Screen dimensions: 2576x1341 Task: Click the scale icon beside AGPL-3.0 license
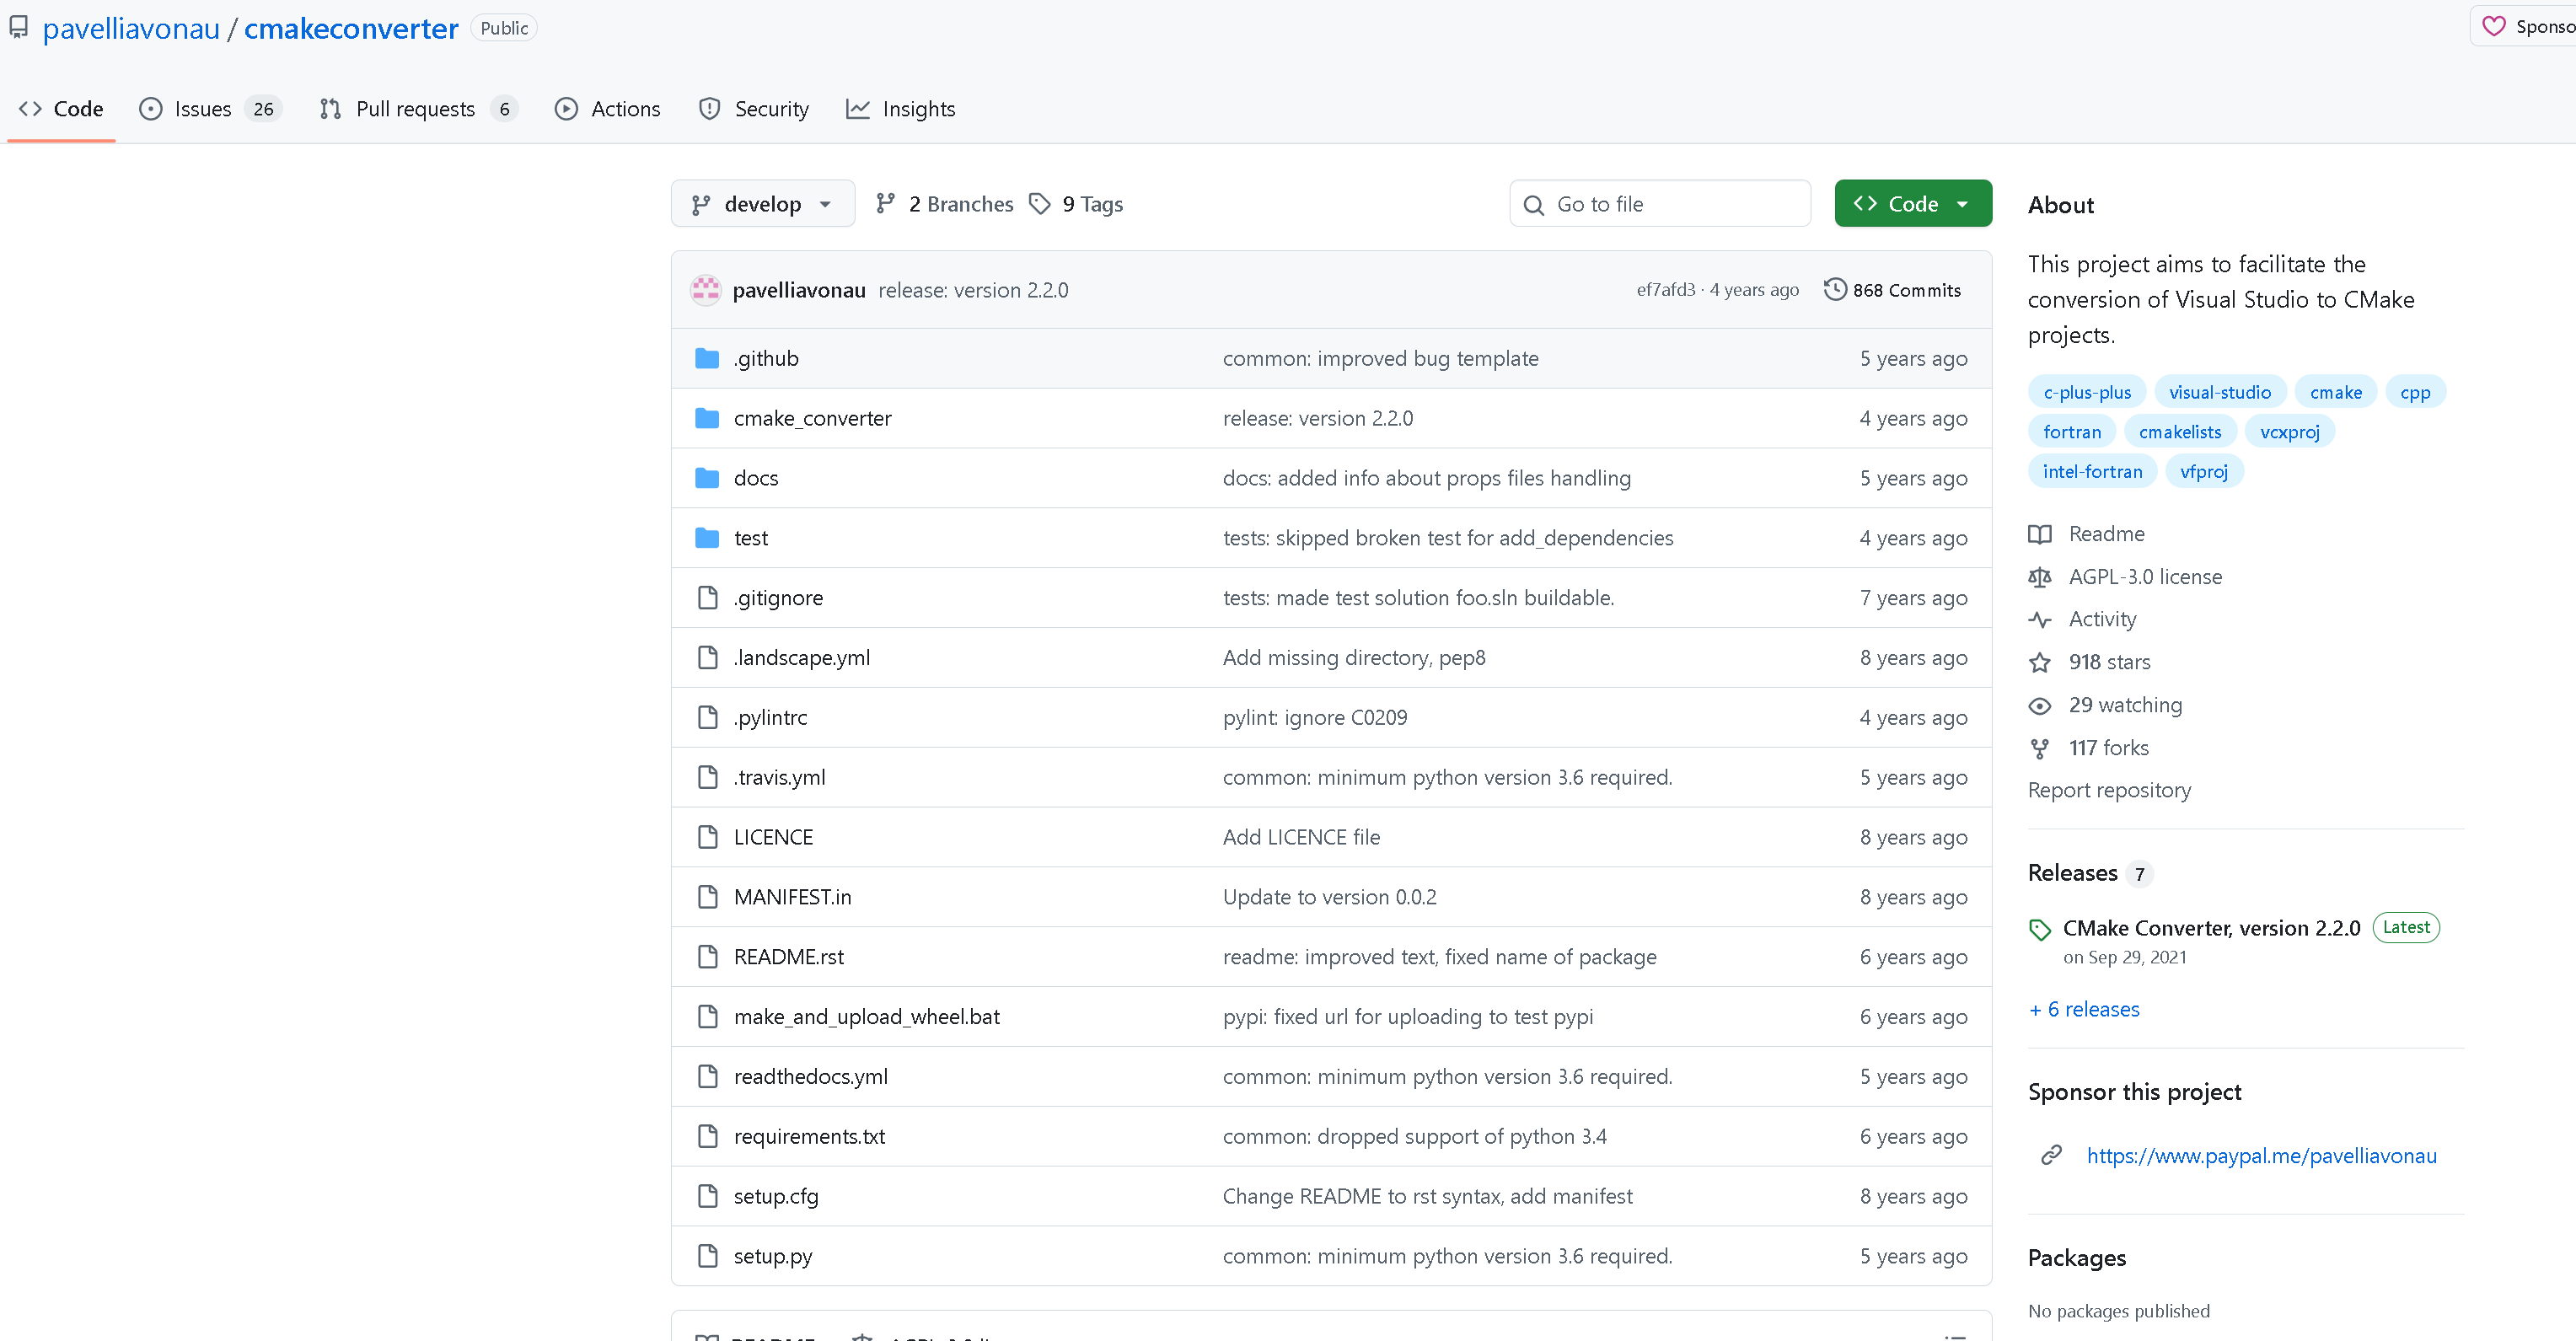coord(2040,577)
